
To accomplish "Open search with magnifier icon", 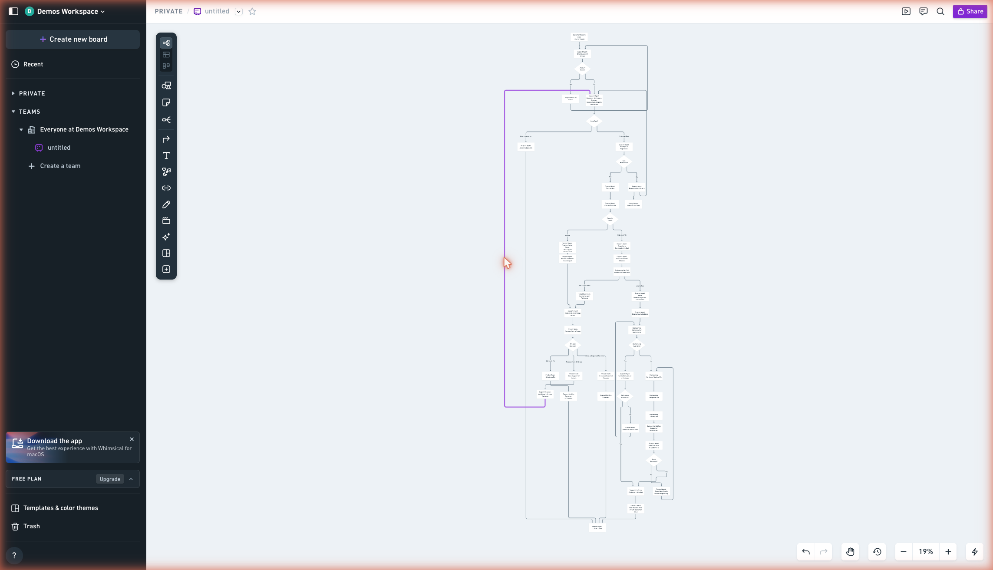I will coord(940,11).
